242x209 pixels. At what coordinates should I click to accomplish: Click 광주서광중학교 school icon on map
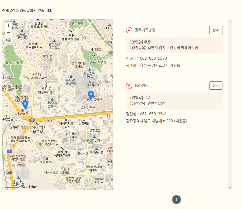pos(52,99)
